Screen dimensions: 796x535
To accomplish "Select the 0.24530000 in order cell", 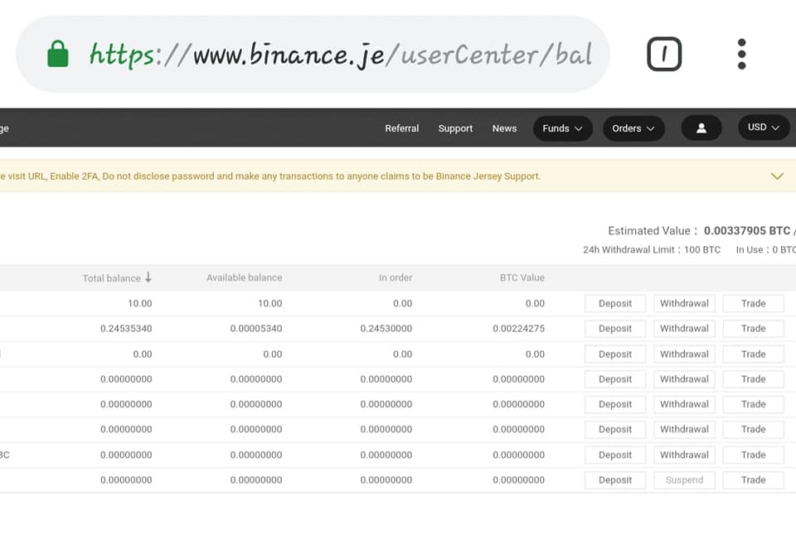I will click(x=386, y=329).
